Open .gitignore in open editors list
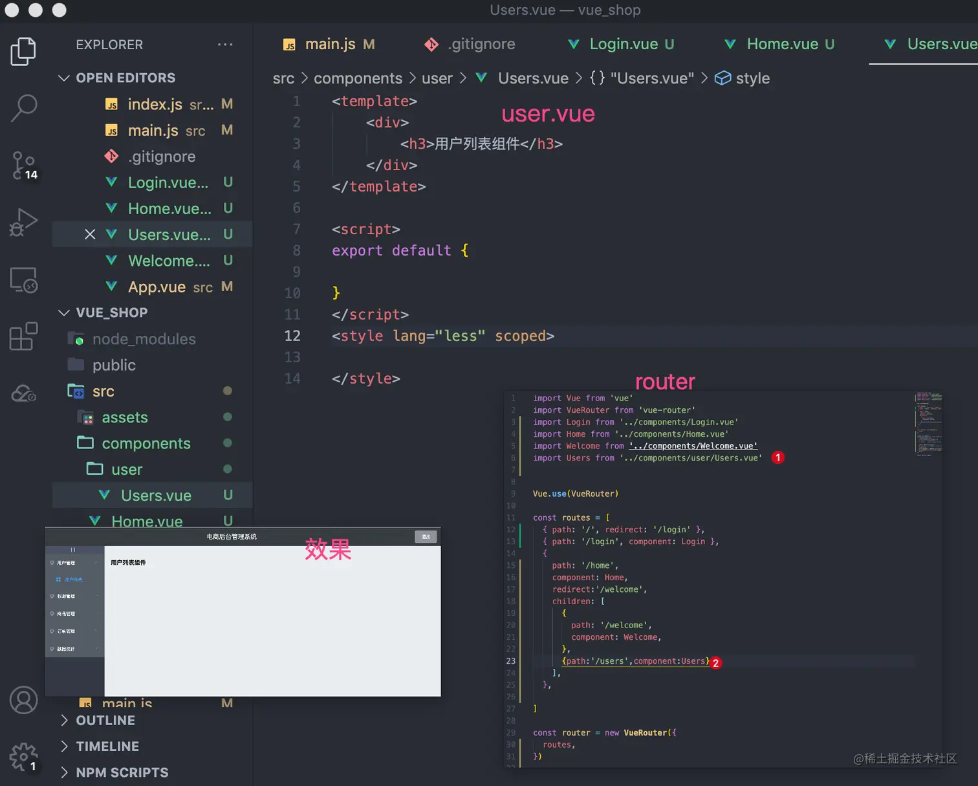 pyautogui.click(x=152, y=157)
